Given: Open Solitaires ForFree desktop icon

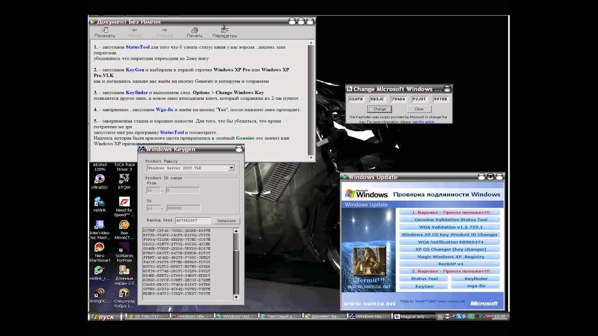Looking at the screenshot, I should click(x=124, y=252).
